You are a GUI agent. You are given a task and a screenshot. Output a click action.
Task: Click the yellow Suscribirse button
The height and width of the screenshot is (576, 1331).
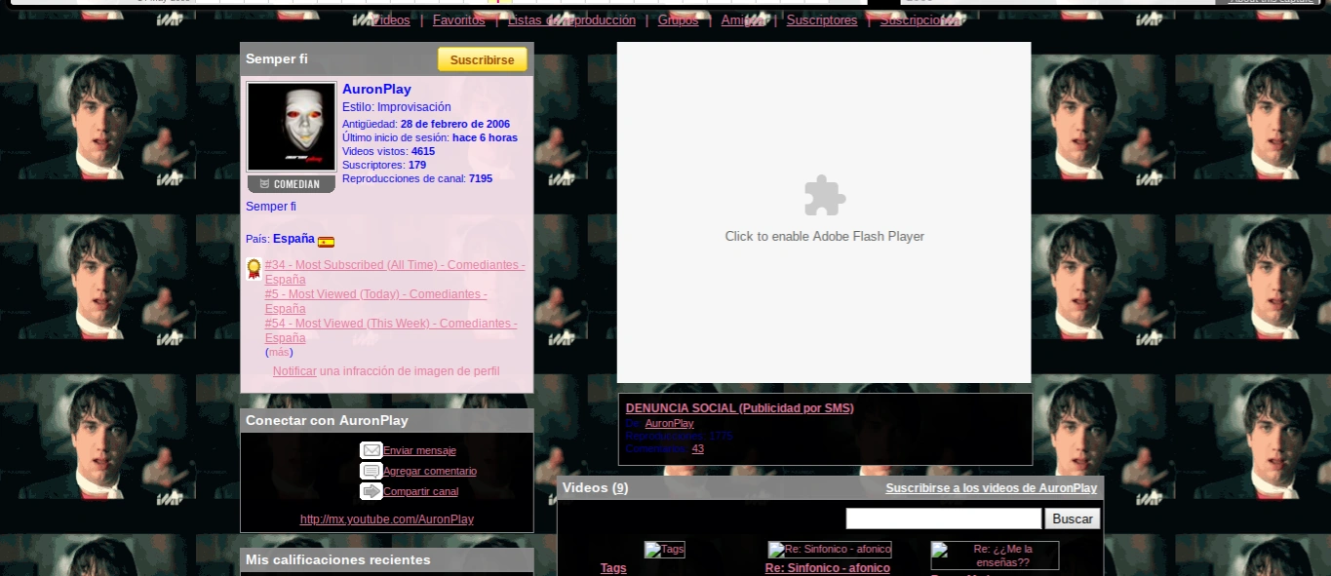point(482,59)
